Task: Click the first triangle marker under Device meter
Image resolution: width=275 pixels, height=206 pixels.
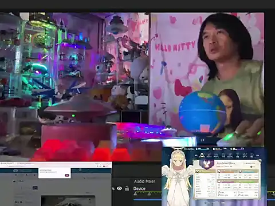Action: (135, 194)
